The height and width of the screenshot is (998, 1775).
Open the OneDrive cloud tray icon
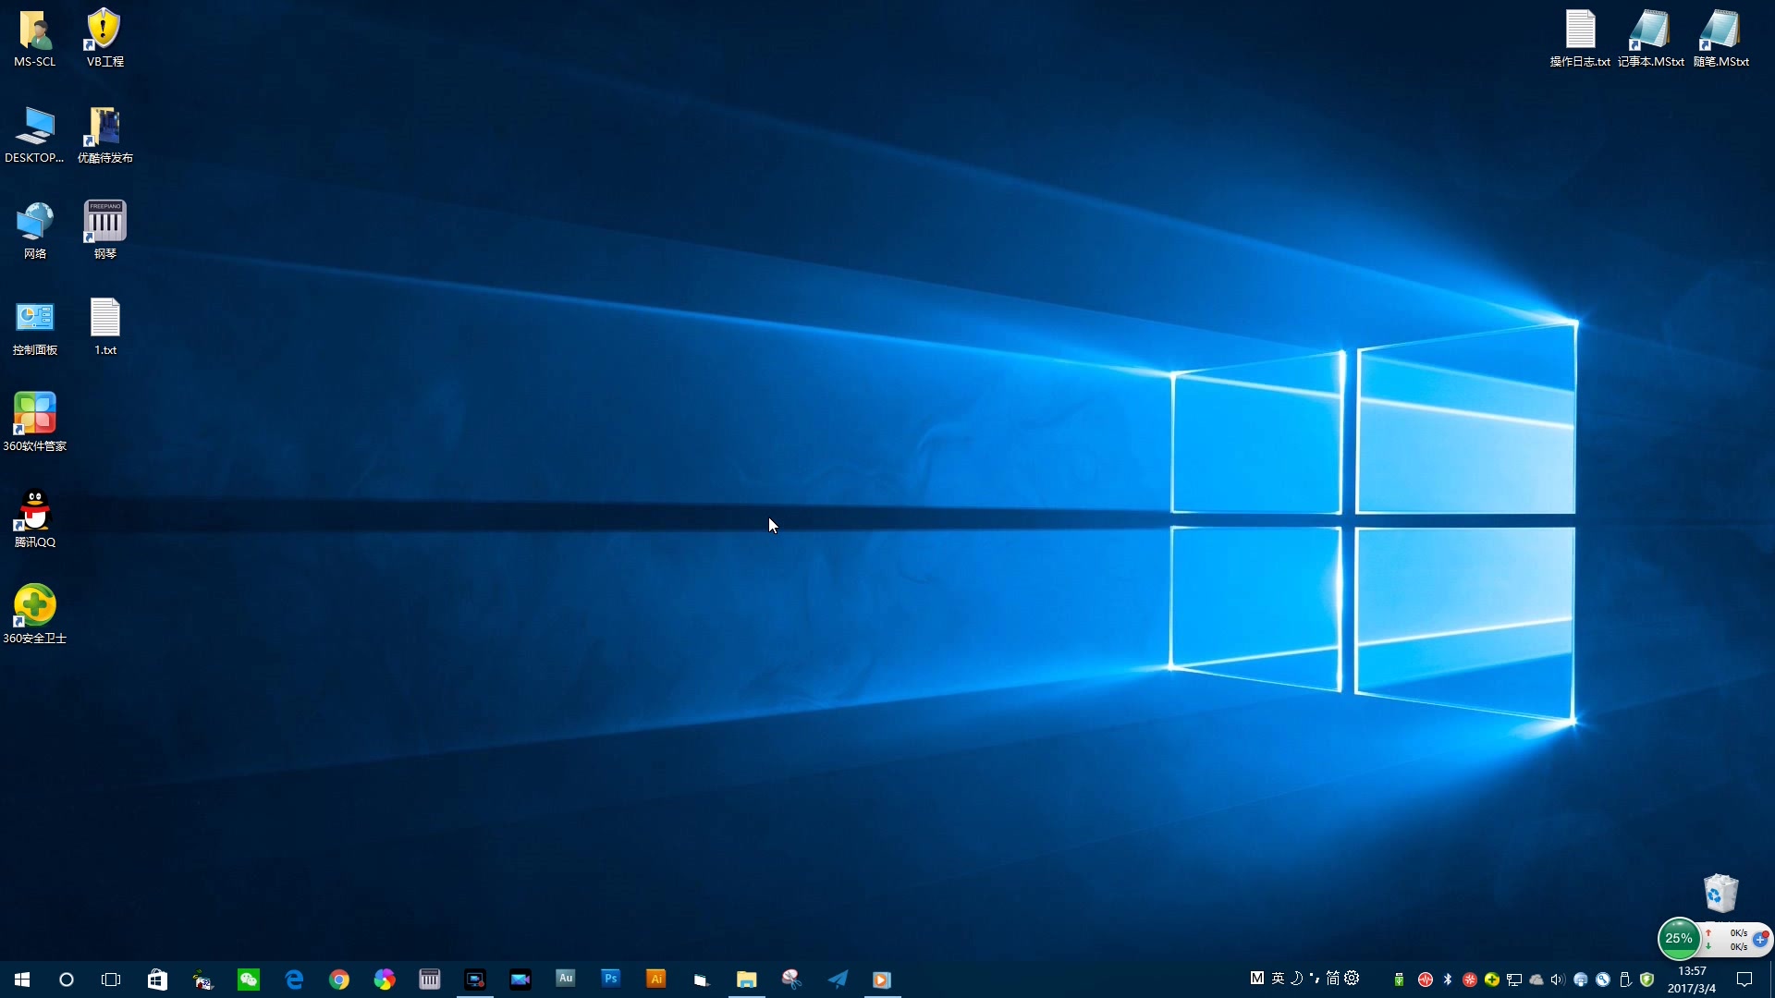click(x=1536, y=980)
